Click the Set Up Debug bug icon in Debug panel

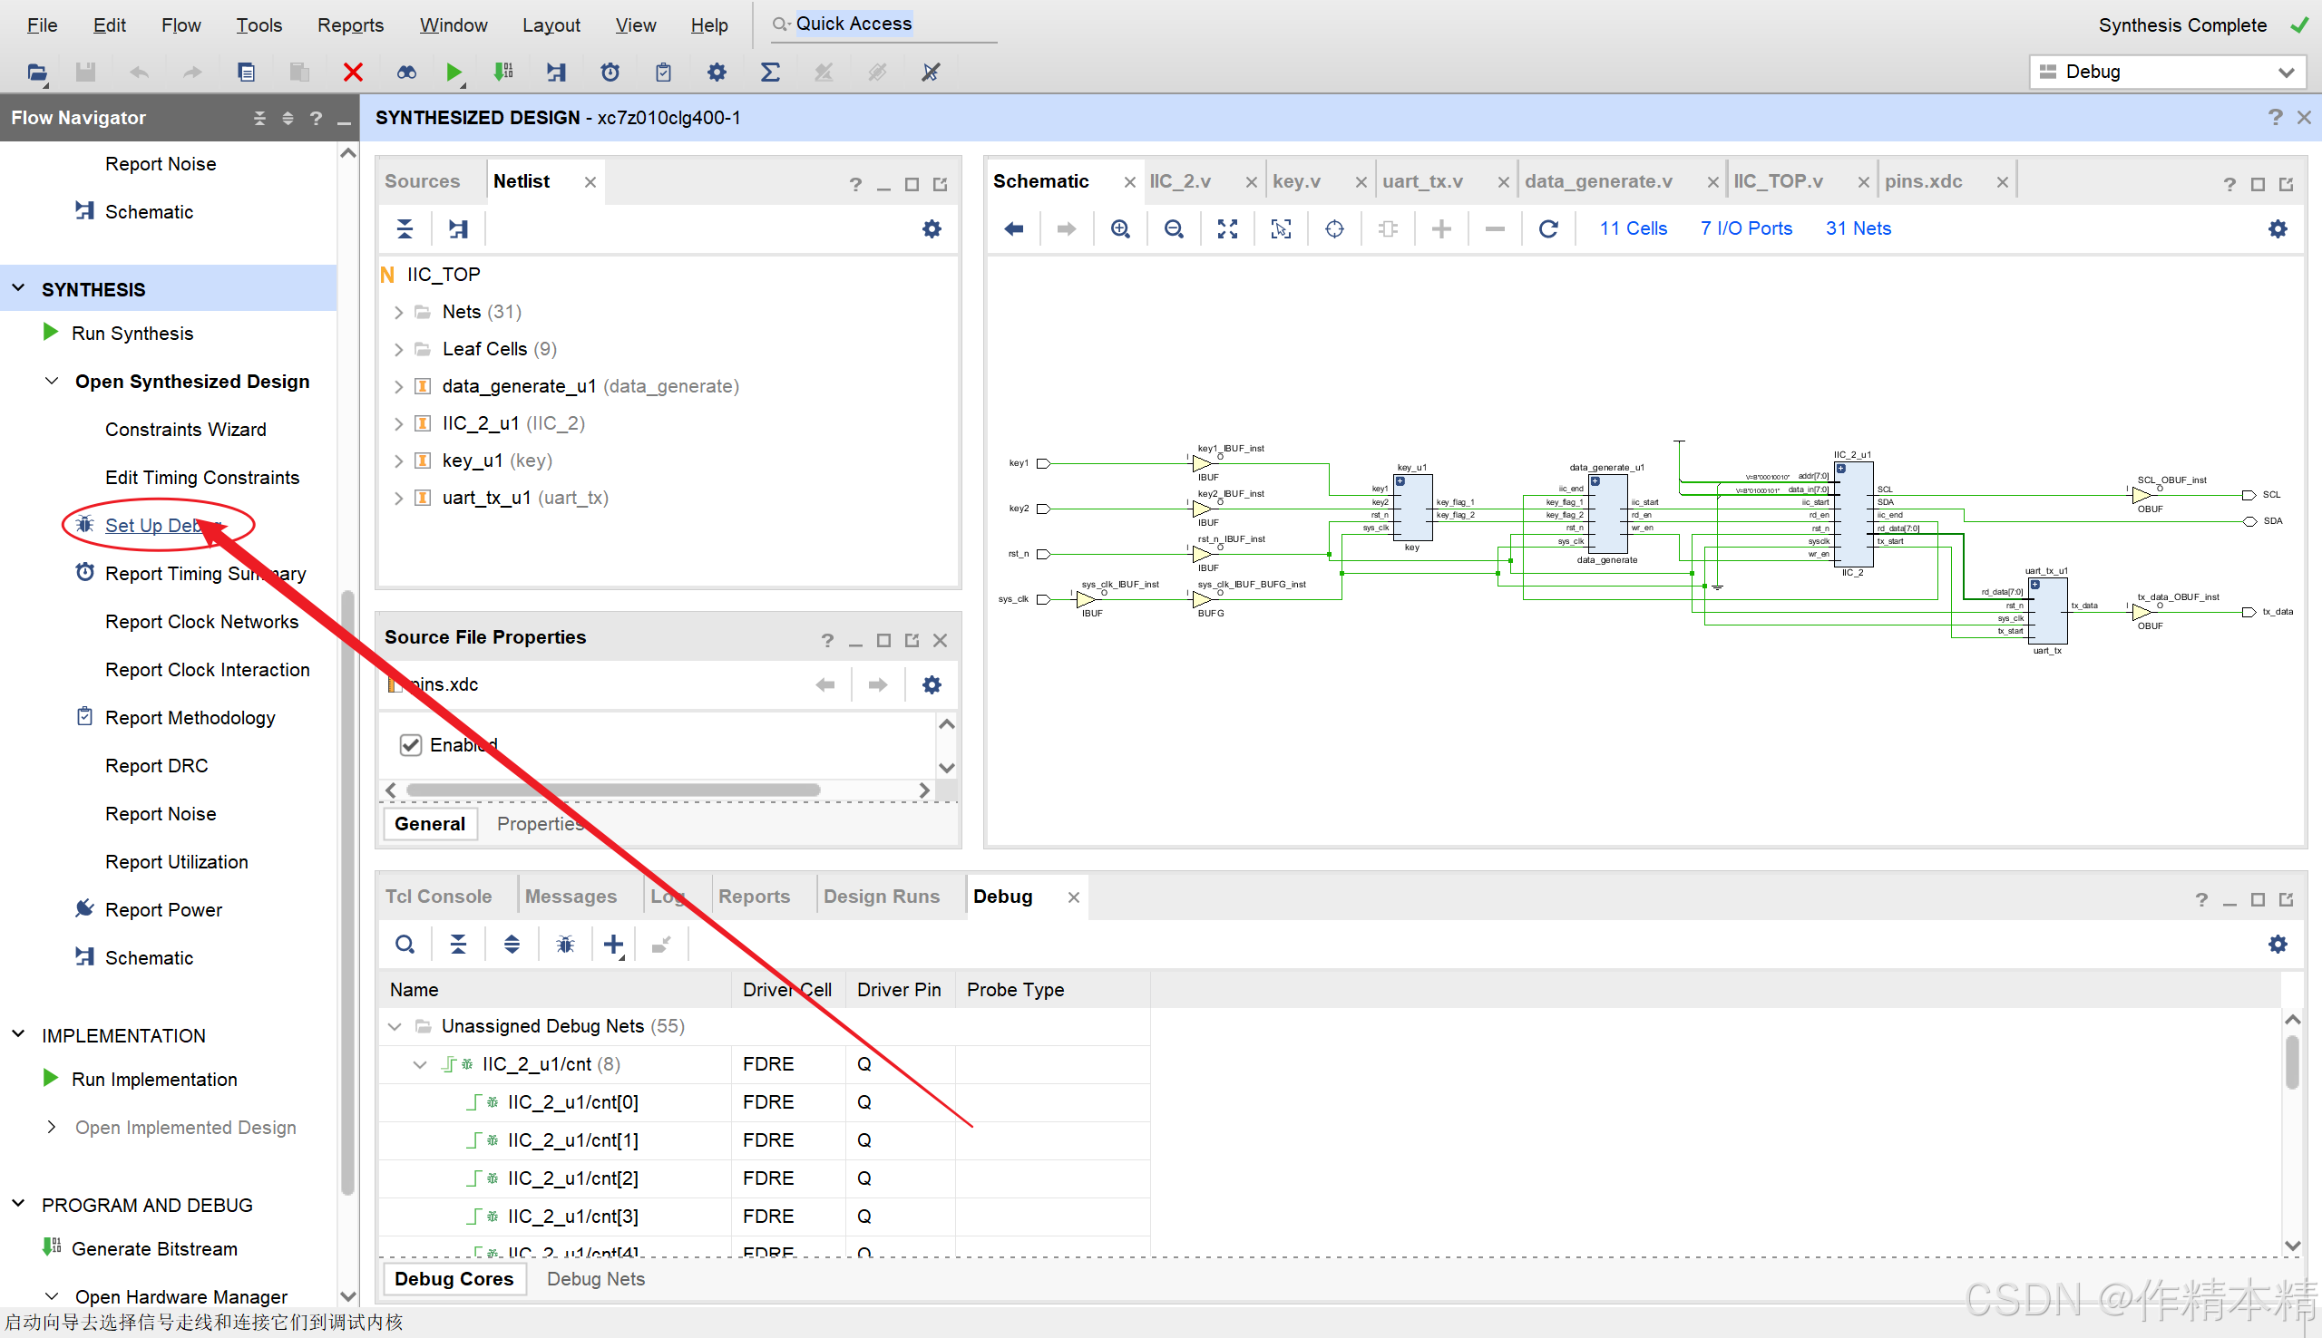pyautogui.click(x=565, y=944)
